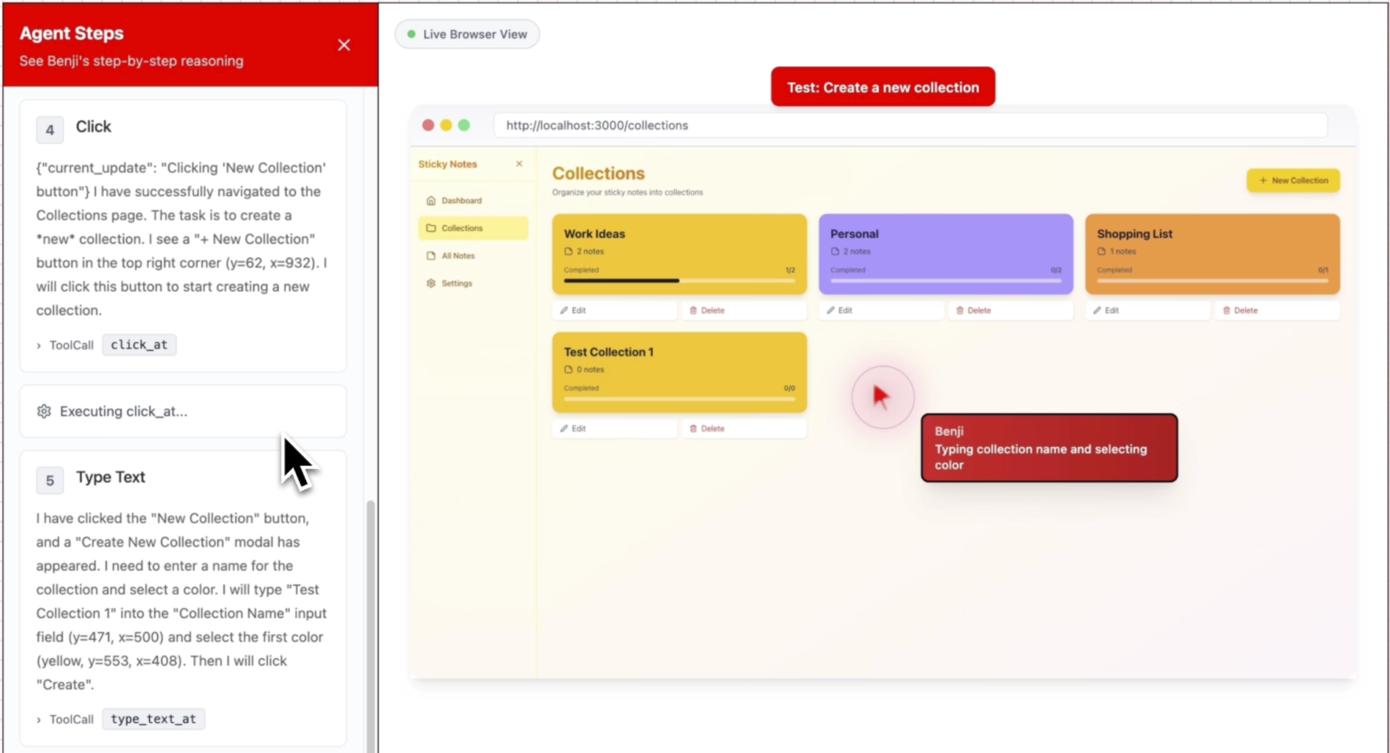Click the Work Ideas progress bar
1390x753 pixels.
[679, 281]
